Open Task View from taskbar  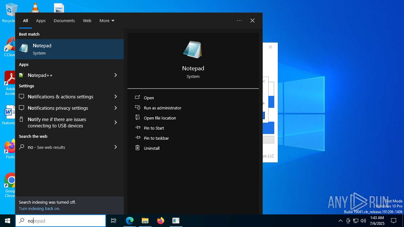tap(114, 221)
